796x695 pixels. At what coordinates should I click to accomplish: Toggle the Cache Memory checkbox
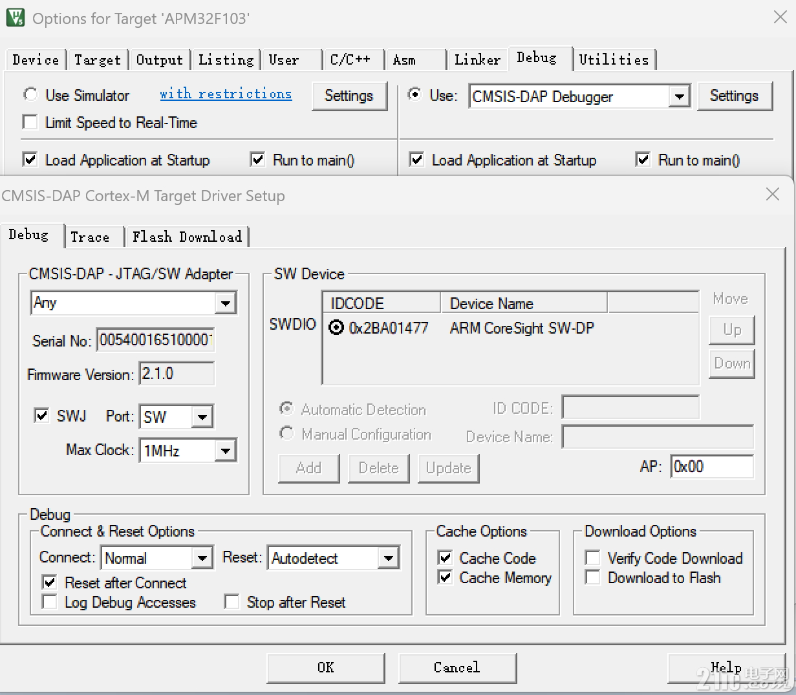[x=445, y=577]
